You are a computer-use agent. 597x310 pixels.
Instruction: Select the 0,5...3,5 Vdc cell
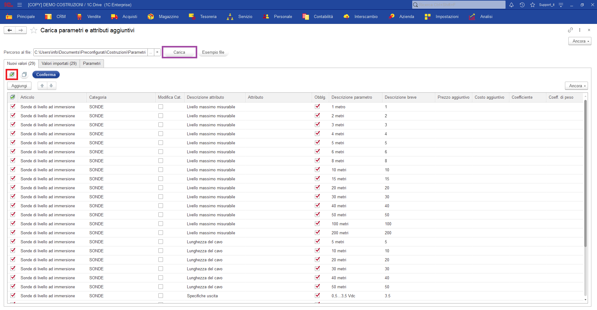click(355, 296)
